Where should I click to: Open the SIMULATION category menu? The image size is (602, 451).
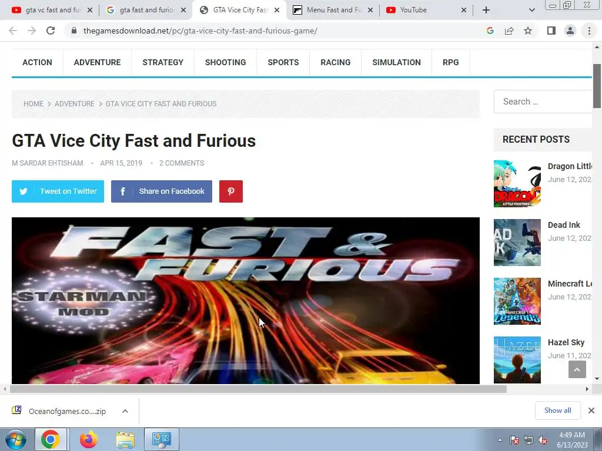tap(397, 62)
